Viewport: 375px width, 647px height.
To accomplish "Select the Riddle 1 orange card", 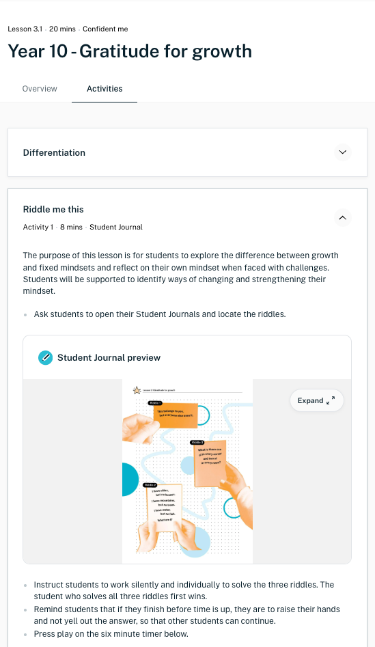I will (176, 415).
